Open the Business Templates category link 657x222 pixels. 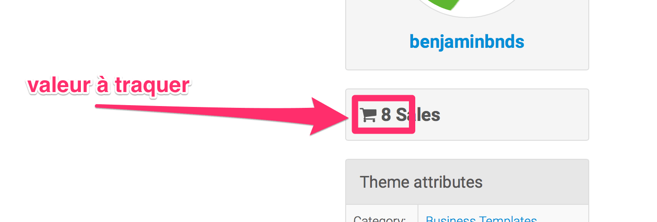[x=481, y=218]
